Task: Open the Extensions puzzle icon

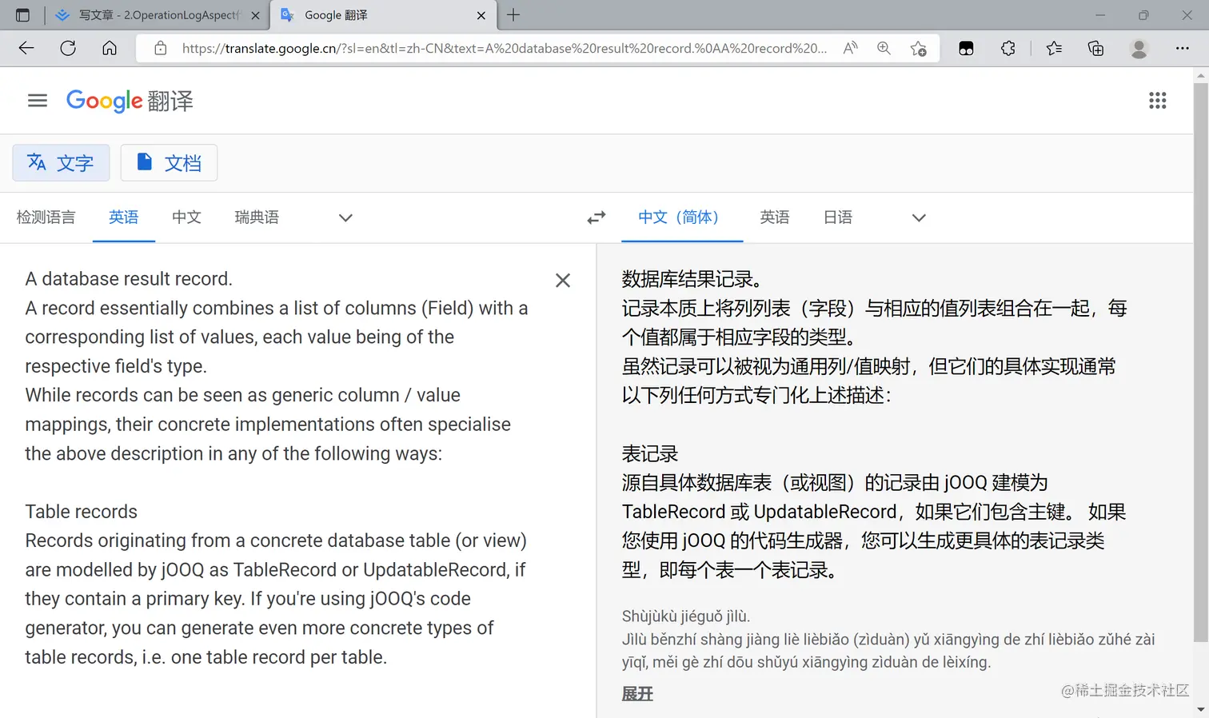Action: pyautogui.click(x=1008, y=48)
